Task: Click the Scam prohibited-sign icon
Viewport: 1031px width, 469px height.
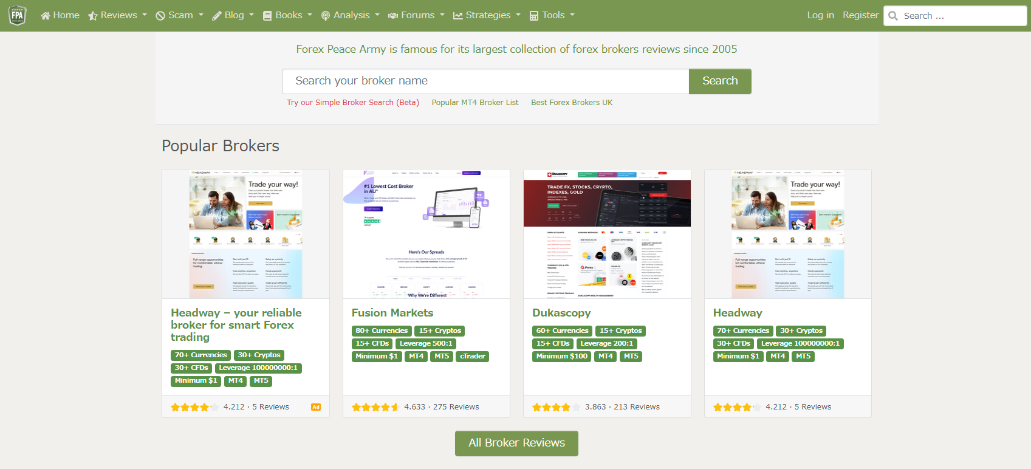Action: (x=160, y=16)
